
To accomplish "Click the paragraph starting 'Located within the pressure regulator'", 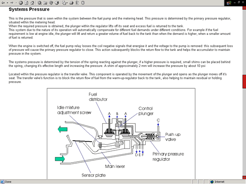I will pyautogui.click(x=118, y=78).
